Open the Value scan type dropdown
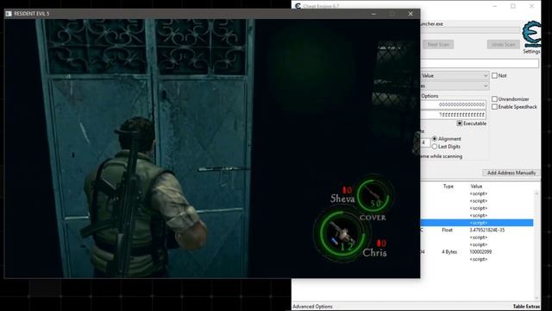The width and height of the screenshot is (552, 311). coord(455,75)
